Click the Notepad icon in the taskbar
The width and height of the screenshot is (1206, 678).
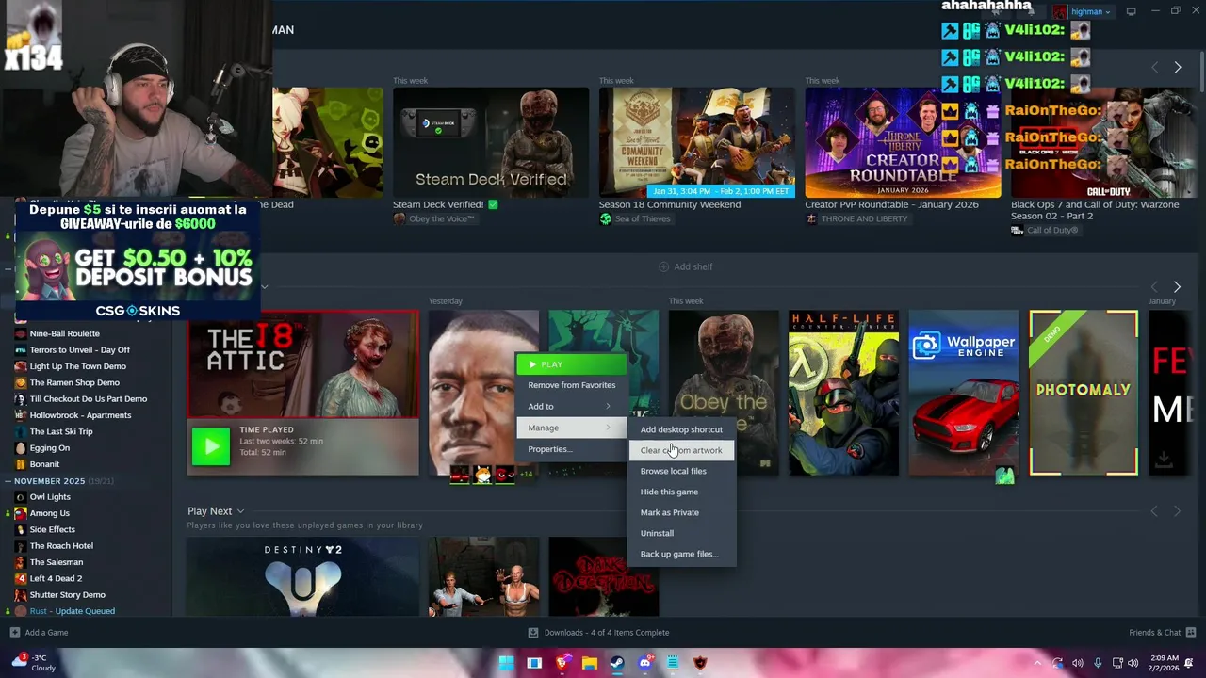pos(673,663)
